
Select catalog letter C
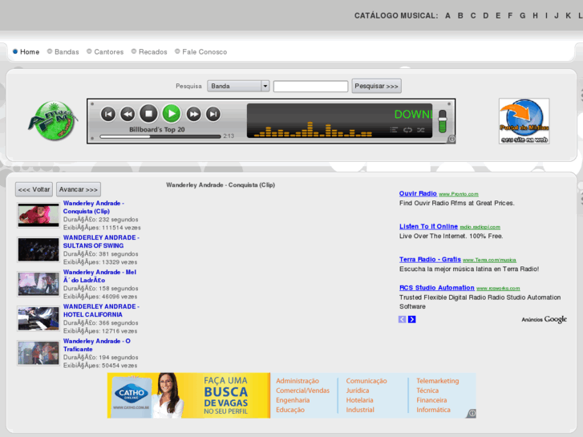(473, 15)
